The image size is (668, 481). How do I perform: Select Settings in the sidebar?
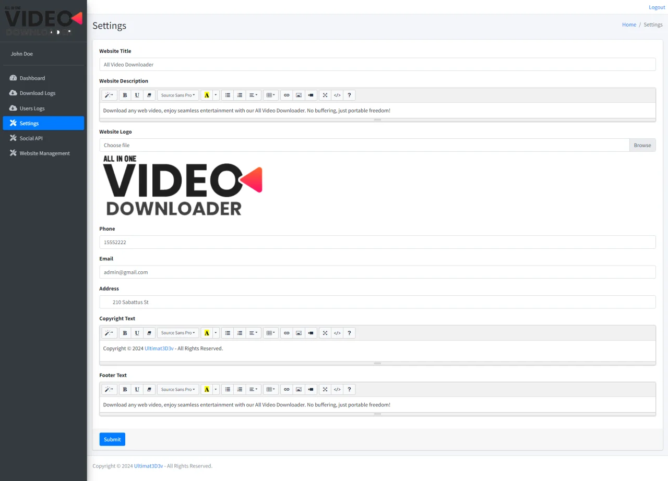(x=43, y=123)
